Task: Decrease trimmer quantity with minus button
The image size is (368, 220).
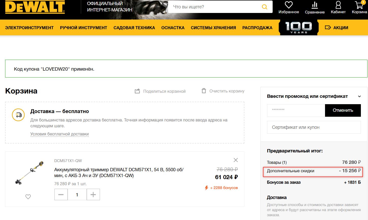Action: 61,195
